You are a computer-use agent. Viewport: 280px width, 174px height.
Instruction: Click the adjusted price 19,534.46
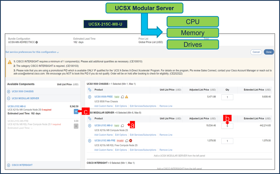[211, 126]
